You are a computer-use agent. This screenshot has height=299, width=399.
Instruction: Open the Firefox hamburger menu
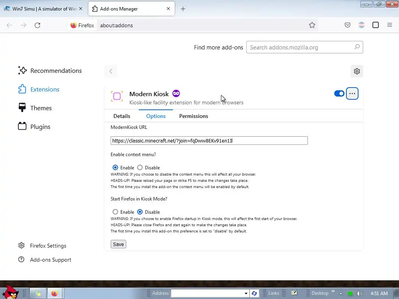(390, 25)
